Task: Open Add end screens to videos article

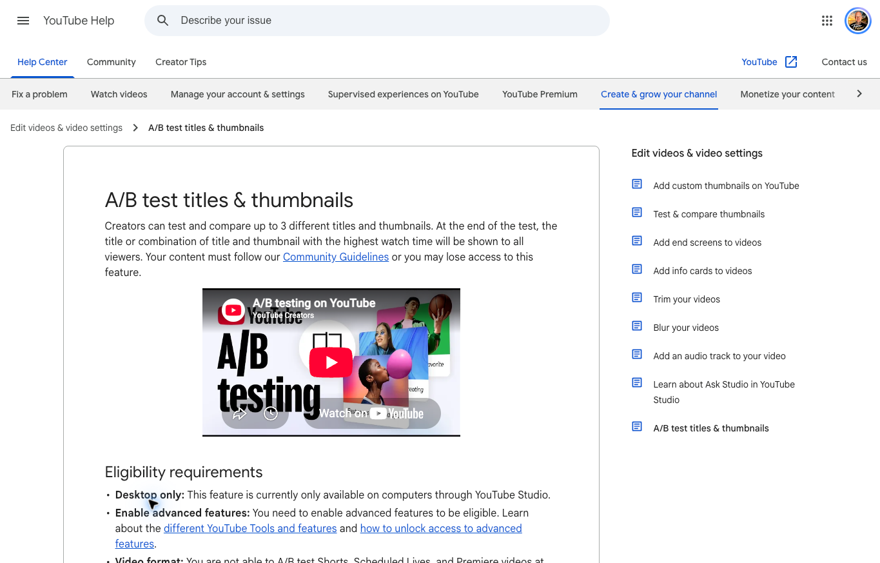Action: [x=707, y=242]
